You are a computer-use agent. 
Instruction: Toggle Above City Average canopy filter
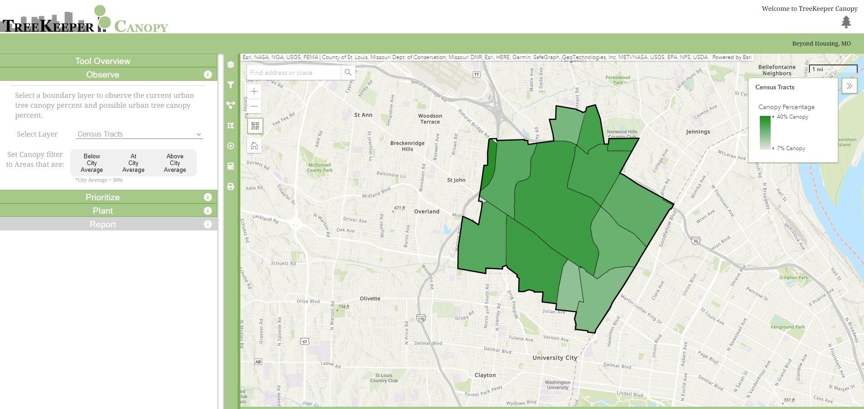click(175, 163)
